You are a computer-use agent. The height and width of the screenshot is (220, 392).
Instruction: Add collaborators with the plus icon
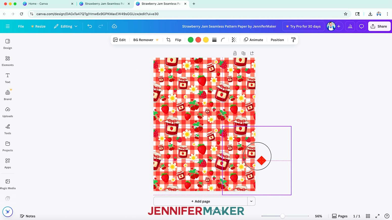pos(339,26)
